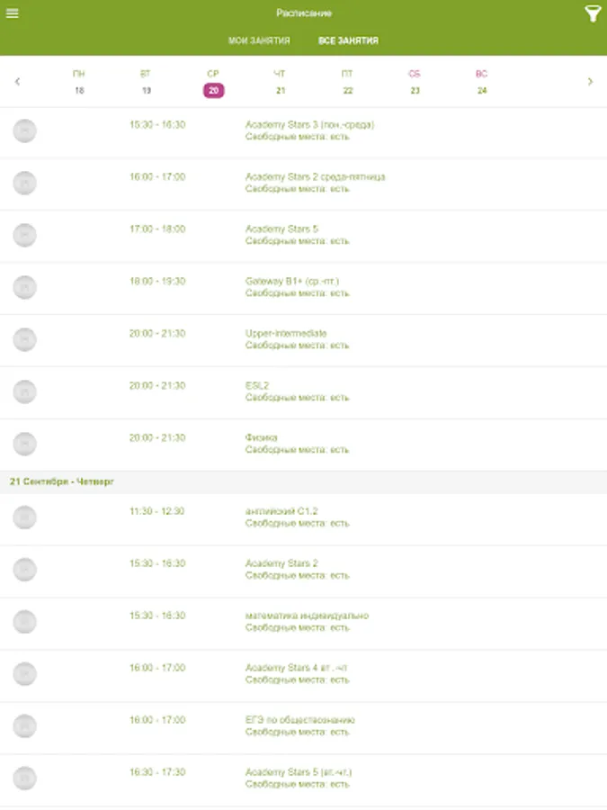Open математика индивидуально class entry
607x810 pixels.
pyautogui.click(x=307, y=622)
